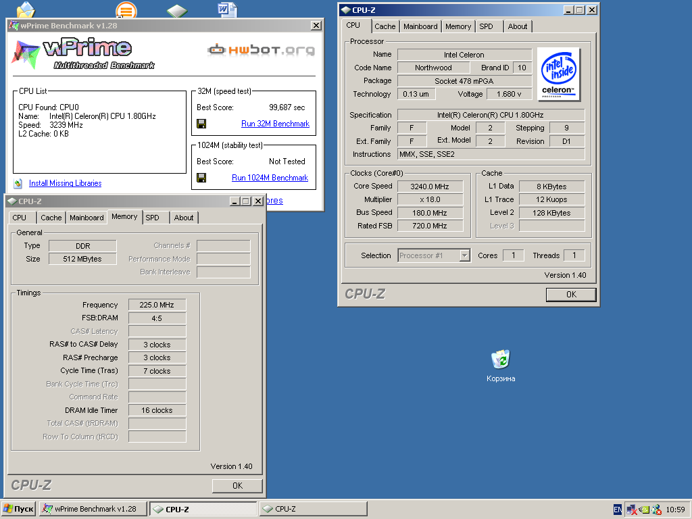Minimize the CPU-Z Memory window
The height and width of the screenshot is (519, 692).
(x=236, y=201)
